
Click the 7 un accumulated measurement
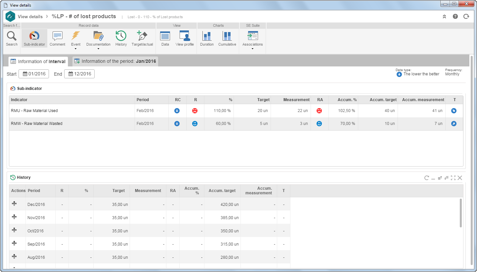click(x=438, y=124)
